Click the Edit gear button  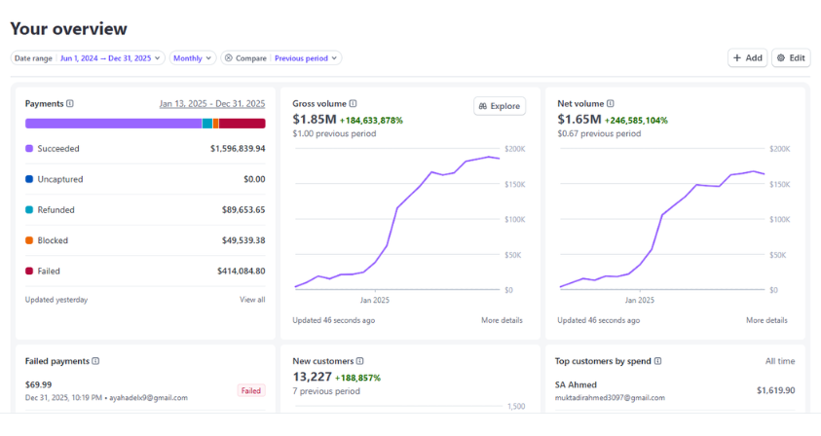tap(791, 58)
